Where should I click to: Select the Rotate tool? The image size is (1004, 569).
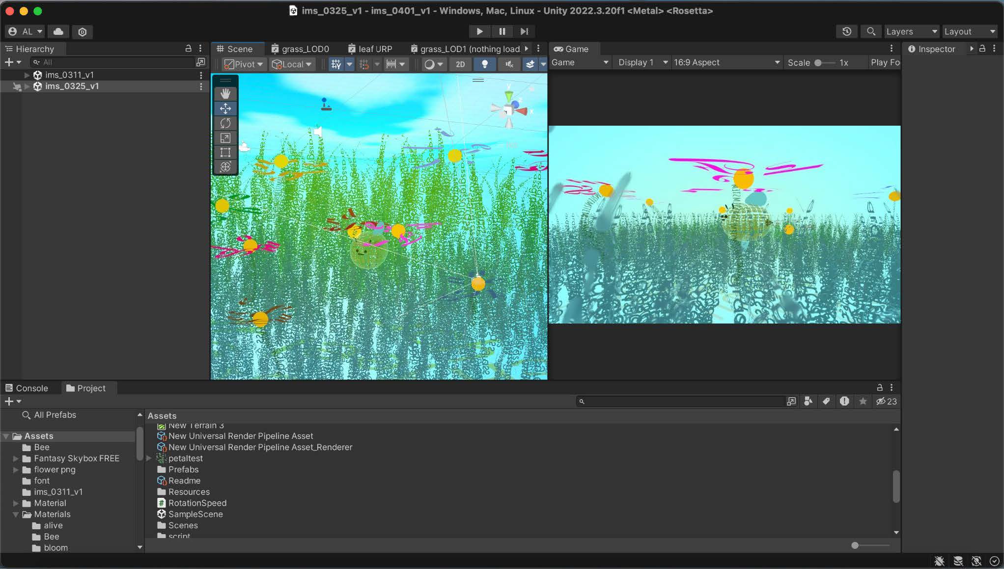[225, 123]
